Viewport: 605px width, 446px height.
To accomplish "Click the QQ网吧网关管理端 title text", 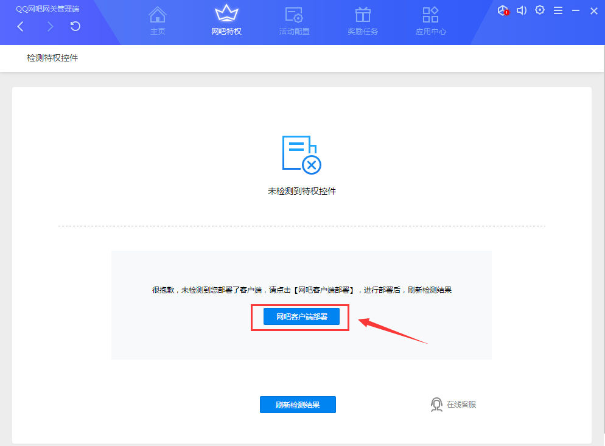I will pos(47,9).
